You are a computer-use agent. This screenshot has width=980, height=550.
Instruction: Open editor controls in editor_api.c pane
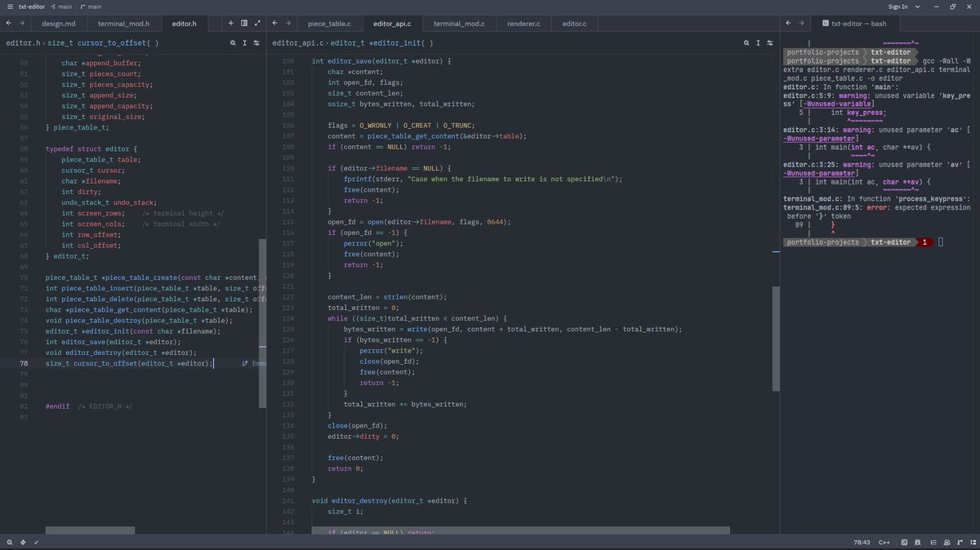click(770, 42)
